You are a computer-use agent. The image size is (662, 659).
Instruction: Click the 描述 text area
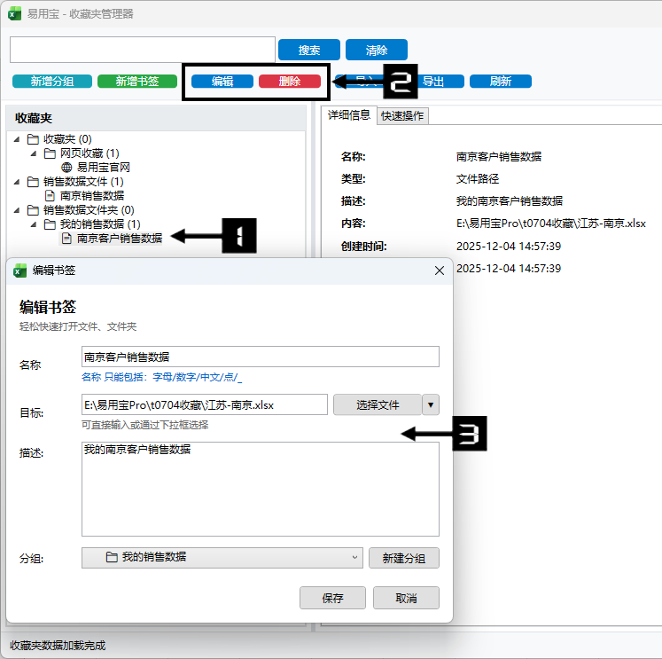point(260,489)
